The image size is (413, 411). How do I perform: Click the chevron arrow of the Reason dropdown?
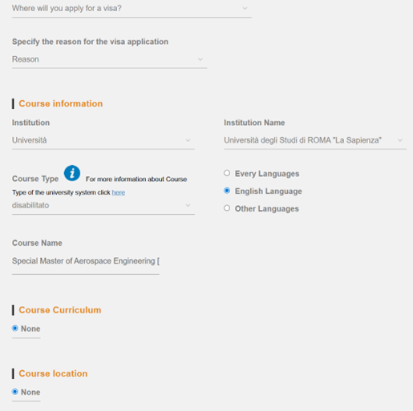pyautogui.click(x=200, y=59)
